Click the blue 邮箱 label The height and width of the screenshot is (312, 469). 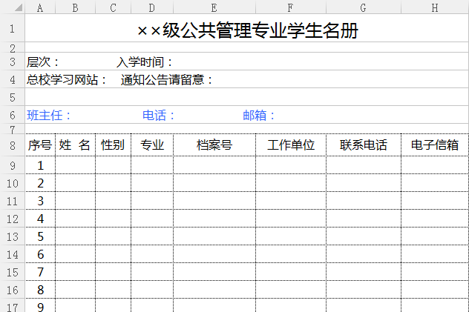[x=259, y=116]
